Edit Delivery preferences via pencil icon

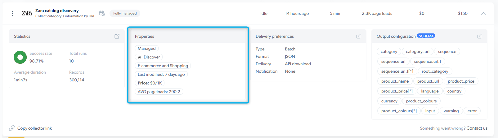359,36
